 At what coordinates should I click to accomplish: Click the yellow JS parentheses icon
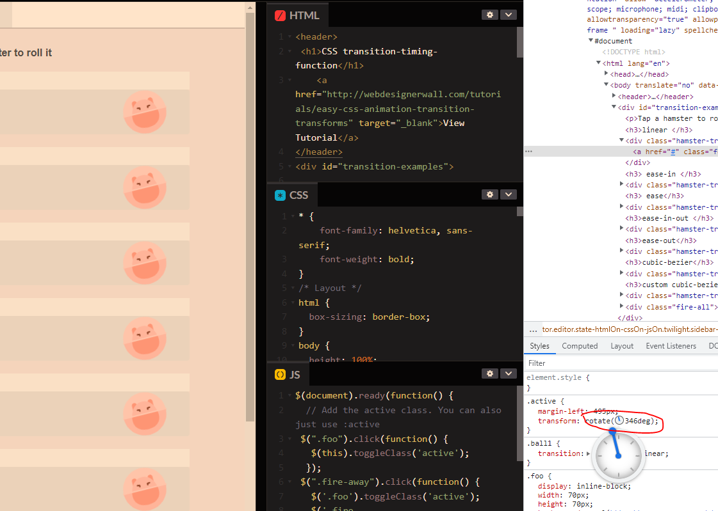[280, 375]
